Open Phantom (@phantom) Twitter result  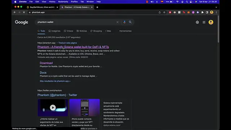pos(57,95)
